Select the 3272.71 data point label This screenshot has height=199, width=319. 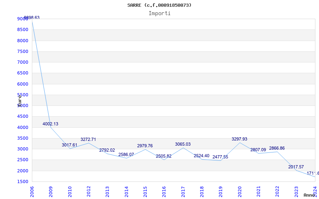88,139
